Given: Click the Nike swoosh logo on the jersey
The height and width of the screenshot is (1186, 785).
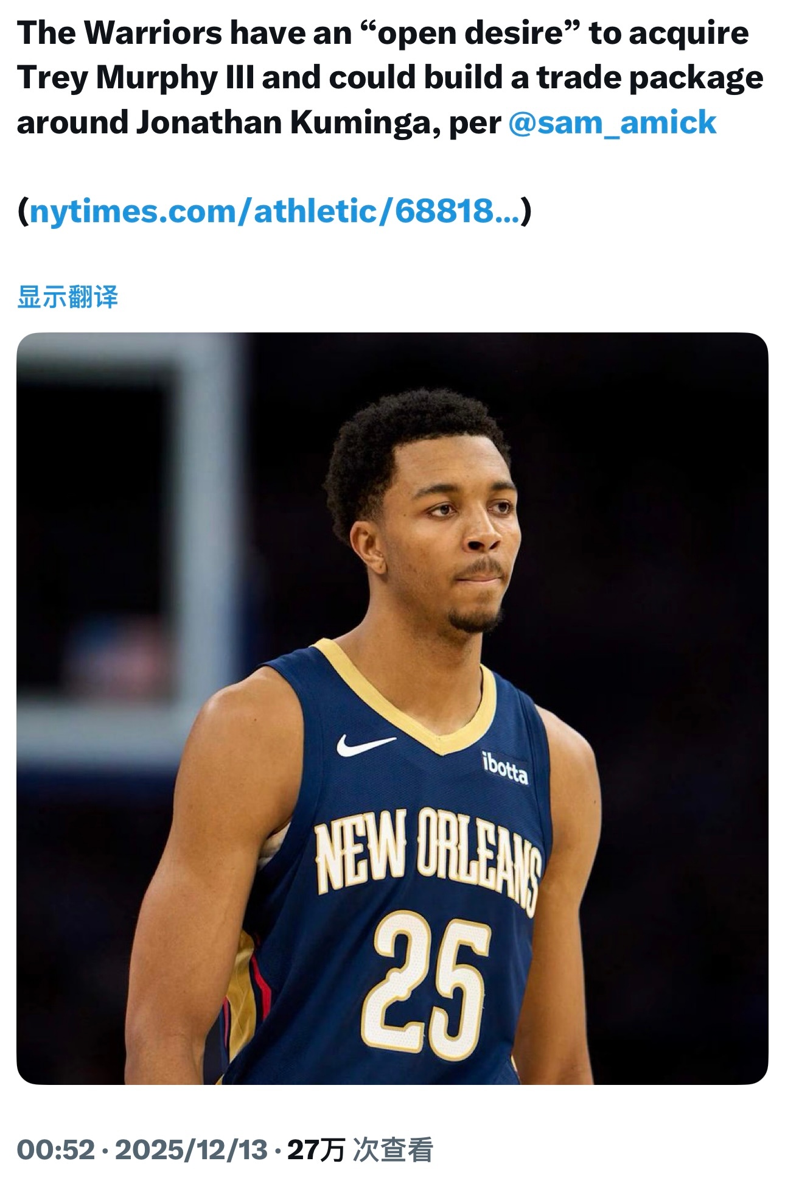Looking at the screenshot, I should (365, 744).
